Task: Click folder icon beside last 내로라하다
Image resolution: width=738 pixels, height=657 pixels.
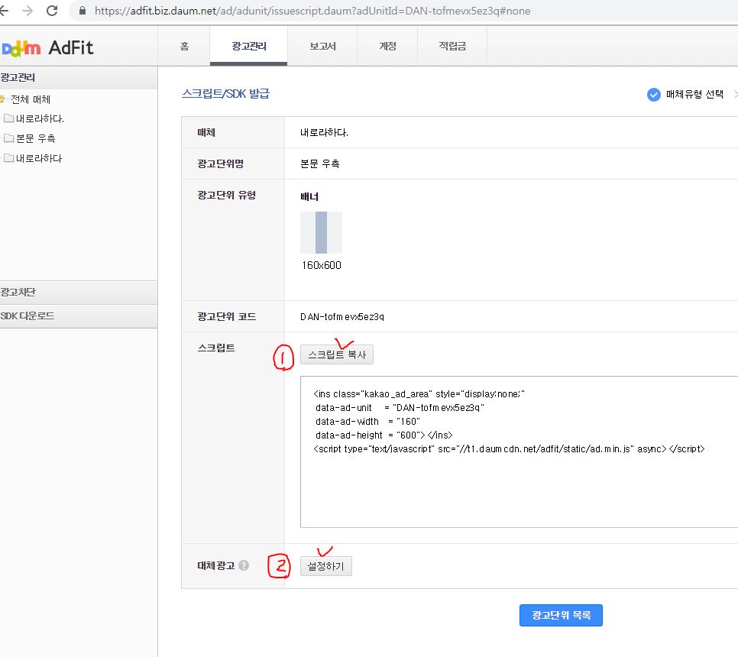Action: [8, 157]
